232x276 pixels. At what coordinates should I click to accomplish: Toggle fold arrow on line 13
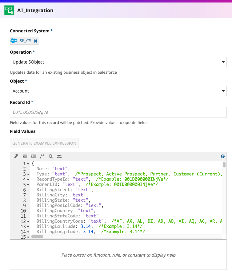[28, 227]
